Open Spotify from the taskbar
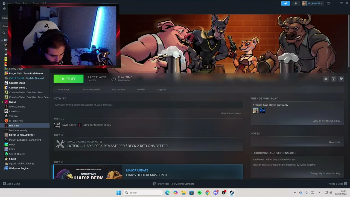 200,193
